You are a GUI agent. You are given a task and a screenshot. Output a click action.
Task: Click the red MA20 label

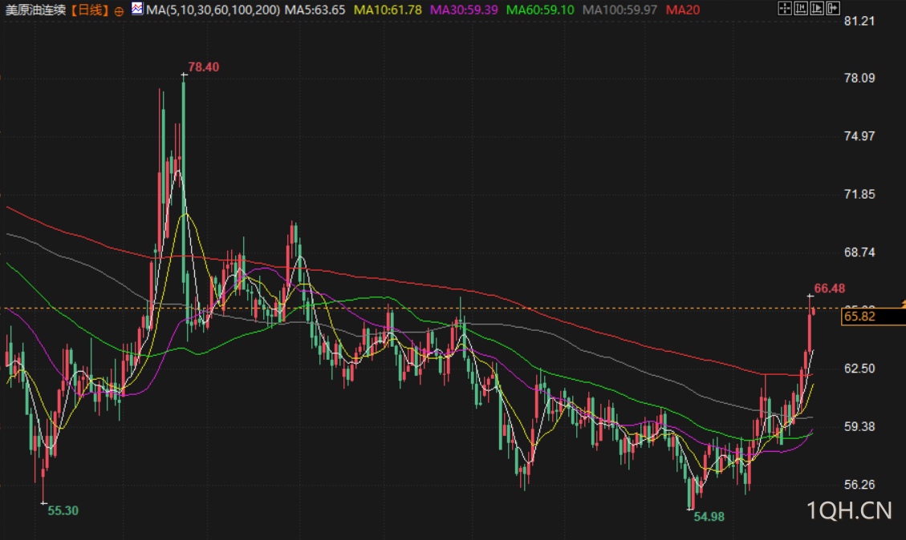point(682,10)
